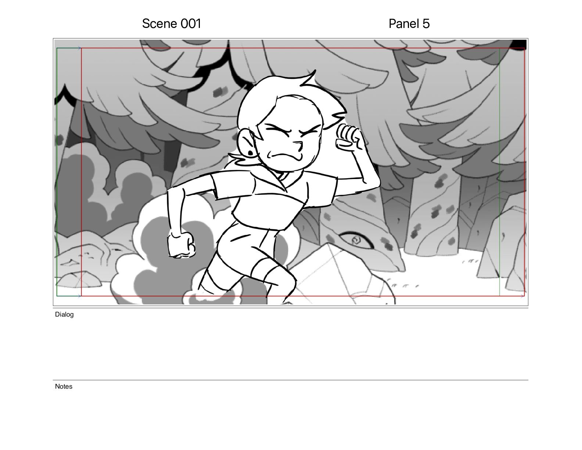Click the 'Notes' label
This screenshot has height=450, width=582.
coord(64,386)
